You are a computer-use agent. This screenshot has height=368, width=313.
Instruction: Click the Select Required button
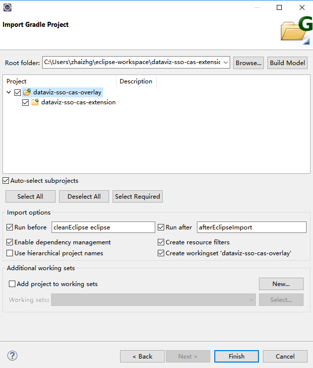[137, 197]
